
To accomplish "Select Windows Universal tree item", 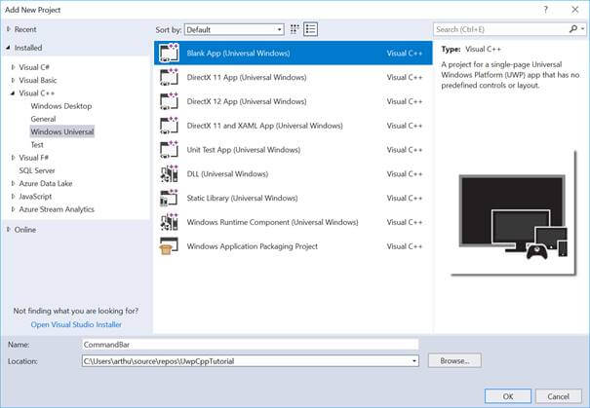I will tap(62, 131).
